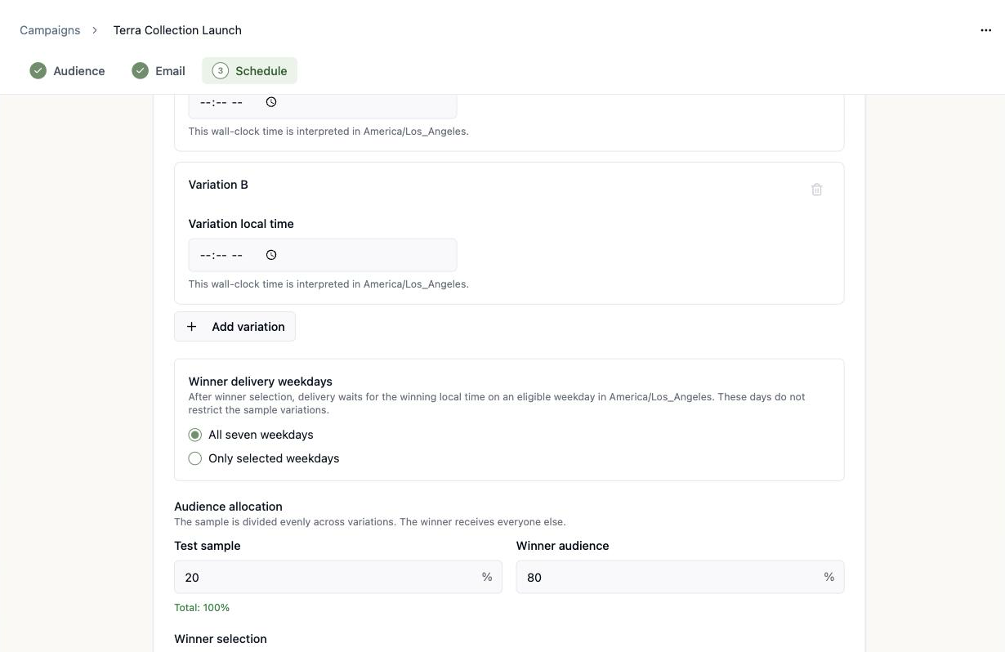Click the breadcrumb chevron after Campaigns
Image resolution: width=1005 pixels, height=652 pixels.
click(95, 30)
